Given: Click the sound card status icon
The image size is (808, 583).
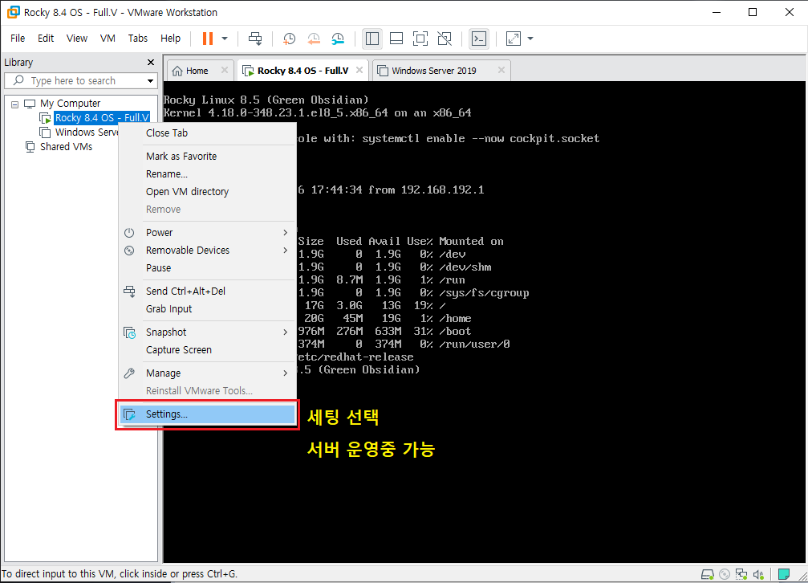Looking at the screenshot, I should click(758, 574).
